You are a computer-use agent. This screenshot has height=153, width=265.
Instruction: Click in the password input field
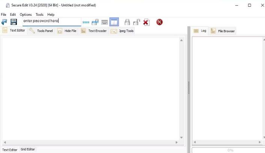pyautogui.click(x=52, y=22)
